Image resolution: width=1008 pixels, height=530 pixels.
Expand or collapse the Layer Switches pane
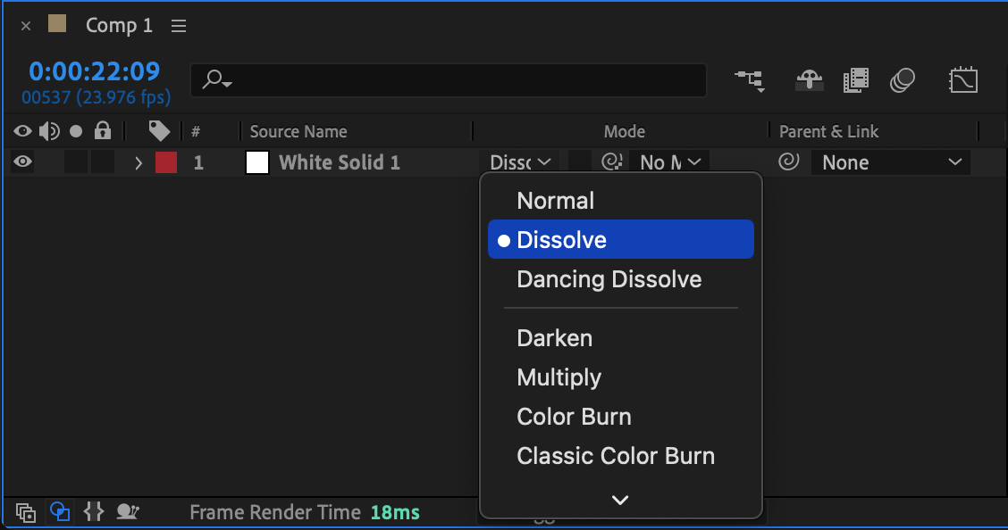[26, 512]
